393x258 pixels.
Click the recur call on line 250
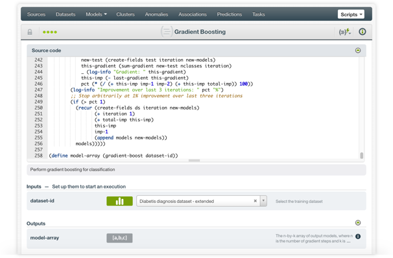click(x=137, y=108)
